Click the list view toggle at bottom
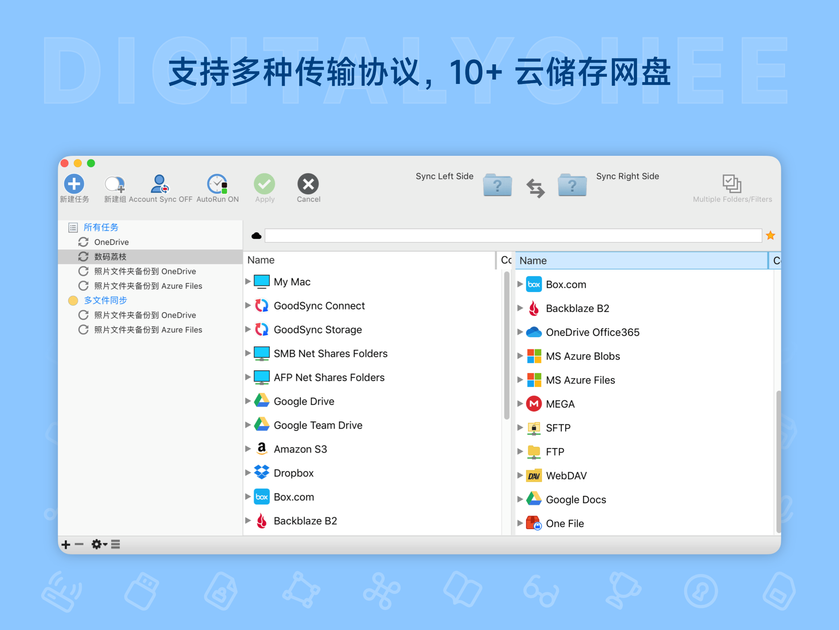This screenshot has width=839, height=630. [x=116, y=544]
